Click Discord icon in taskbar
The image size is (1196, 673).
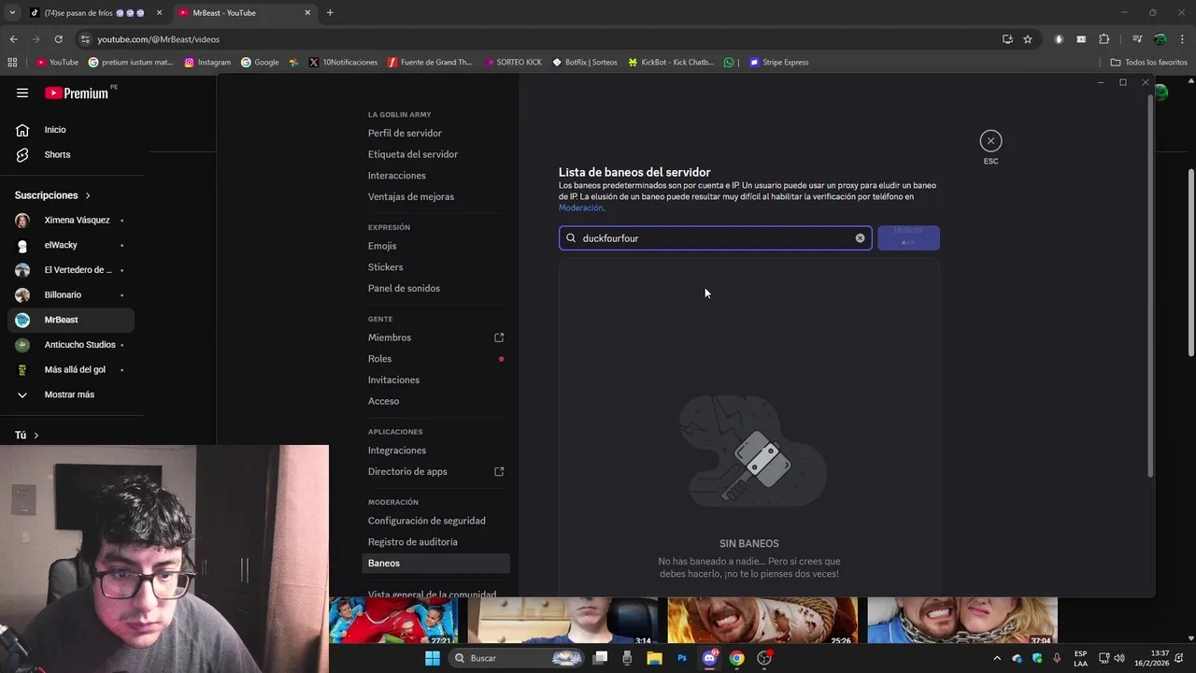coord(709,658)
